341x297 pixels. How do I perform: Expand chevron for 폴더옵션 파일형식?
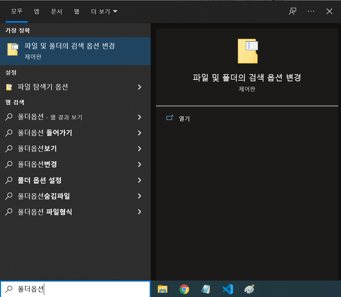(x=139, y=212)
